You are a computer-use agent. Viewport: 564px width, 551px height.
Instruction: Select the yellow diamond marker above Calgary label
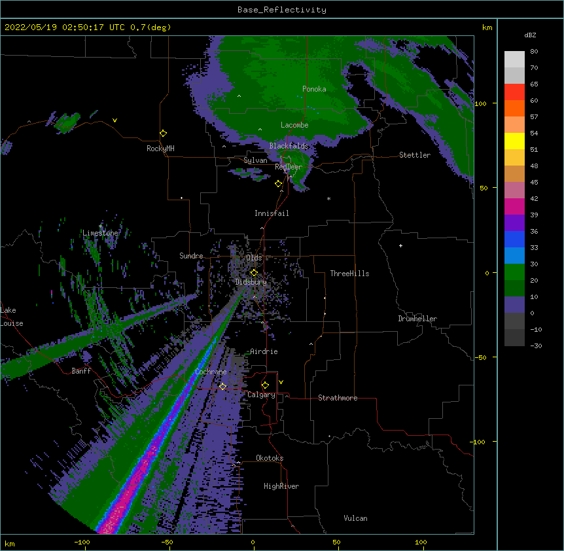pos(265,385)
